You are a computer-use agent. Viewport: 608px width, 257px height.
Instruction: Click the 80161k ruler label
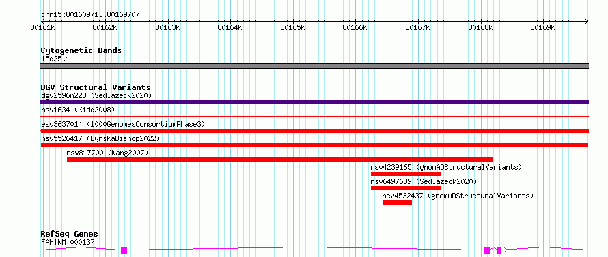pos(42,27)
